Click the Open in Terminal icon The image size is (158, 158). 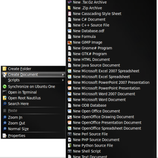tap(4, 92)
